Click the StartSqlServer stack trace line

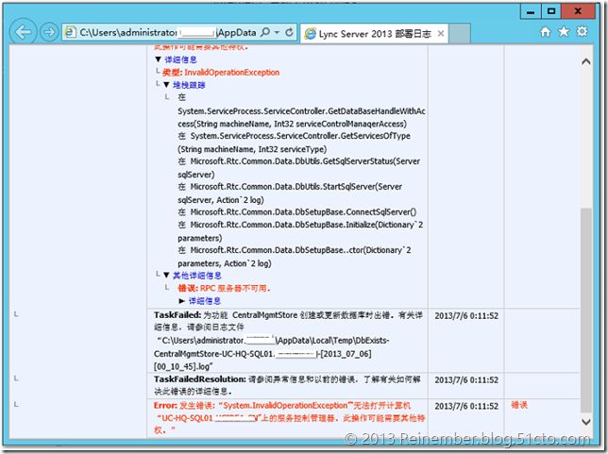290,193
